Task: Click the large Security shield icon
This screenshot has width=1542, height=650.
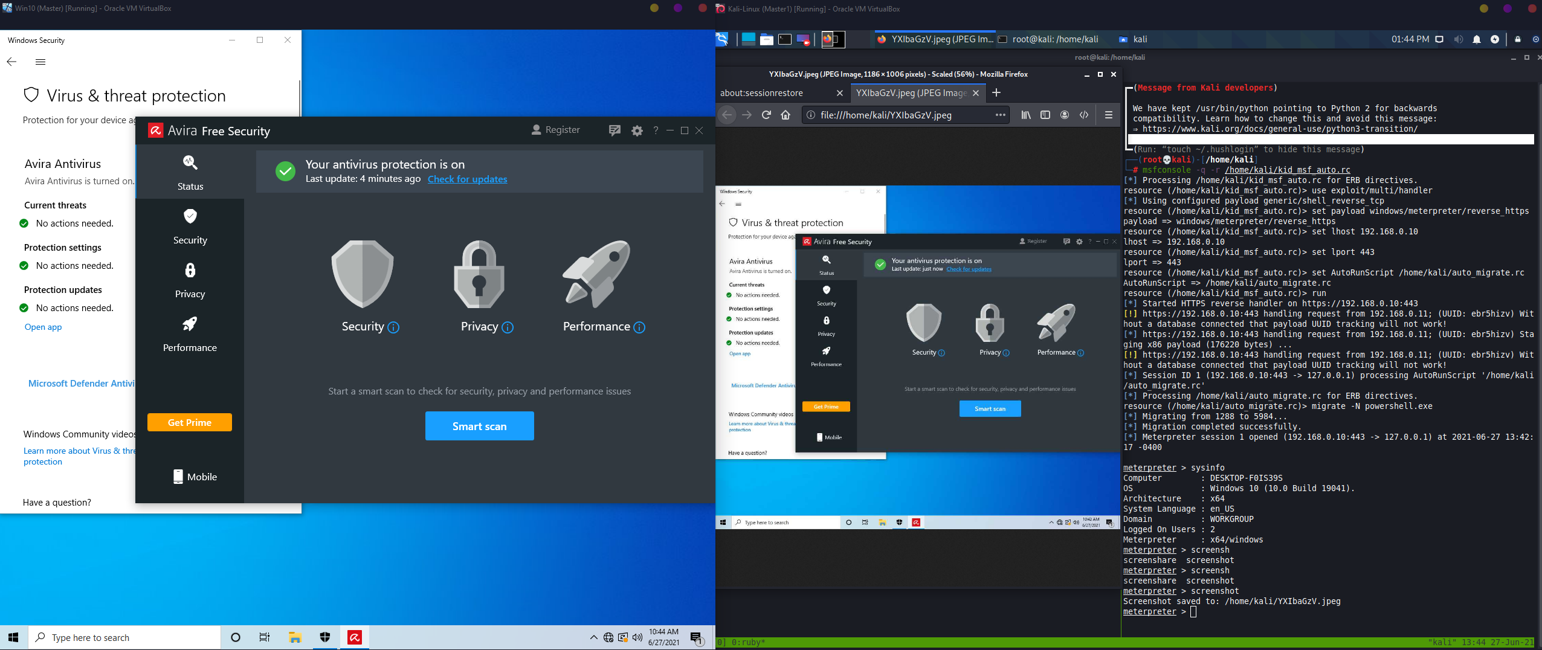Action: pyautogui.click(x=363, y=274)
